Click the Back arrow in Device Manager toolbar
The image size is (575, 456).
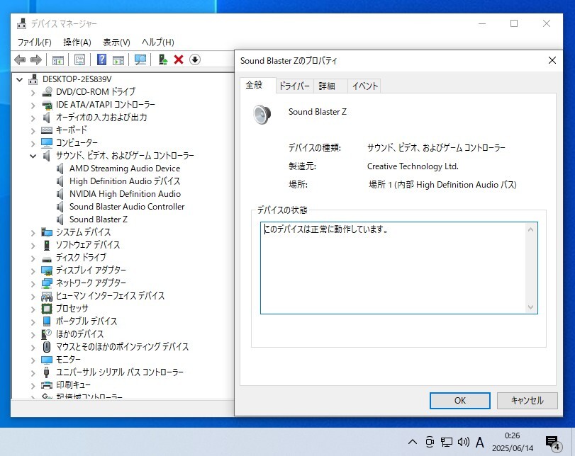pos(20,59)
